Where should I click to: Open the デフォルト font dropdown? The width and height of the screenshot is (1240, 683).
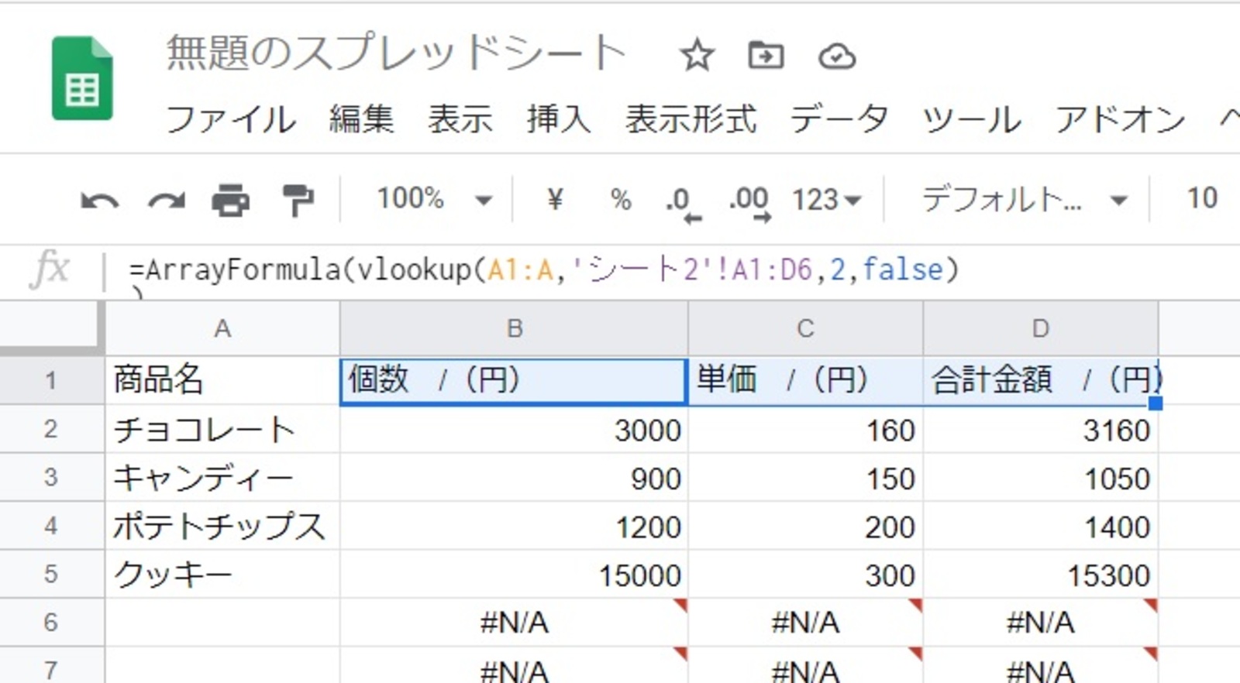click(1024, 200)
